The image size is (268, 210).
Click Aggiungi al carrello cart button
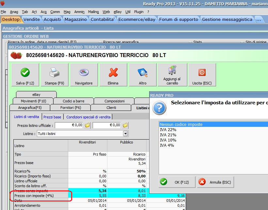(x=172, y=75)
